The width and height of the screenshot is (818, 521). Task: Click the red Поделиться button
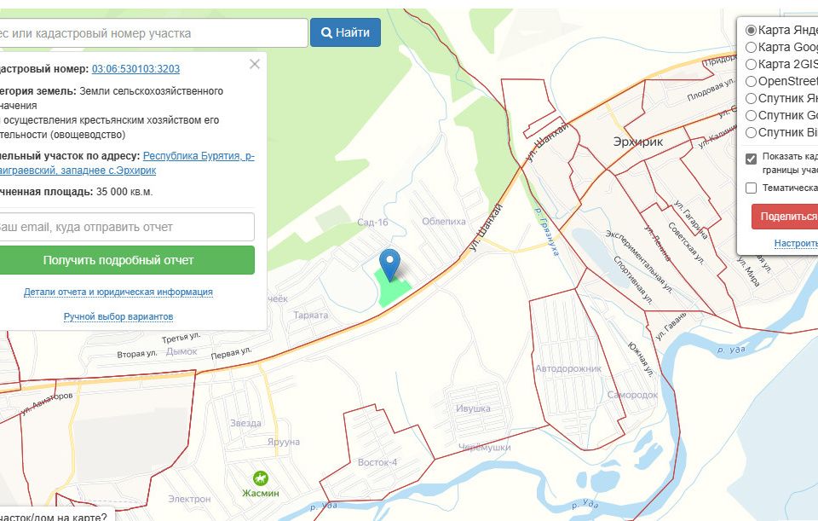786,217
